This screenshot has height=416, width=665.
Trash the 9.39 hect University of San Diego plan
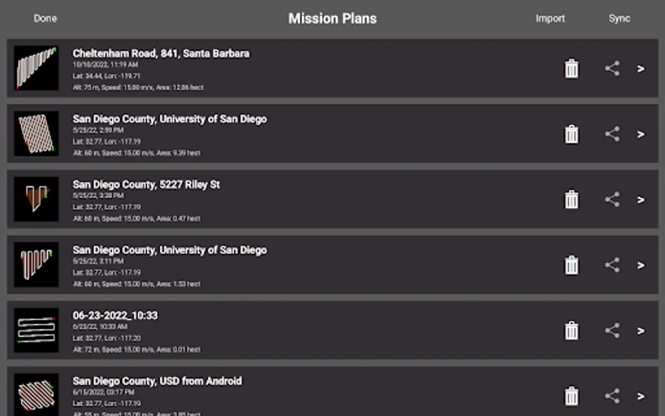[x=571, y=135]
